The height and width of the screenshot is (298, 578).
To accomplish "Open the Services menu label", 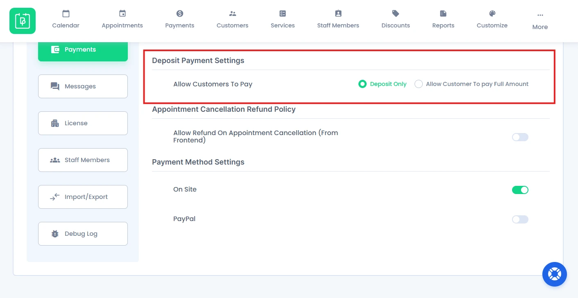I will coord(283,25).
